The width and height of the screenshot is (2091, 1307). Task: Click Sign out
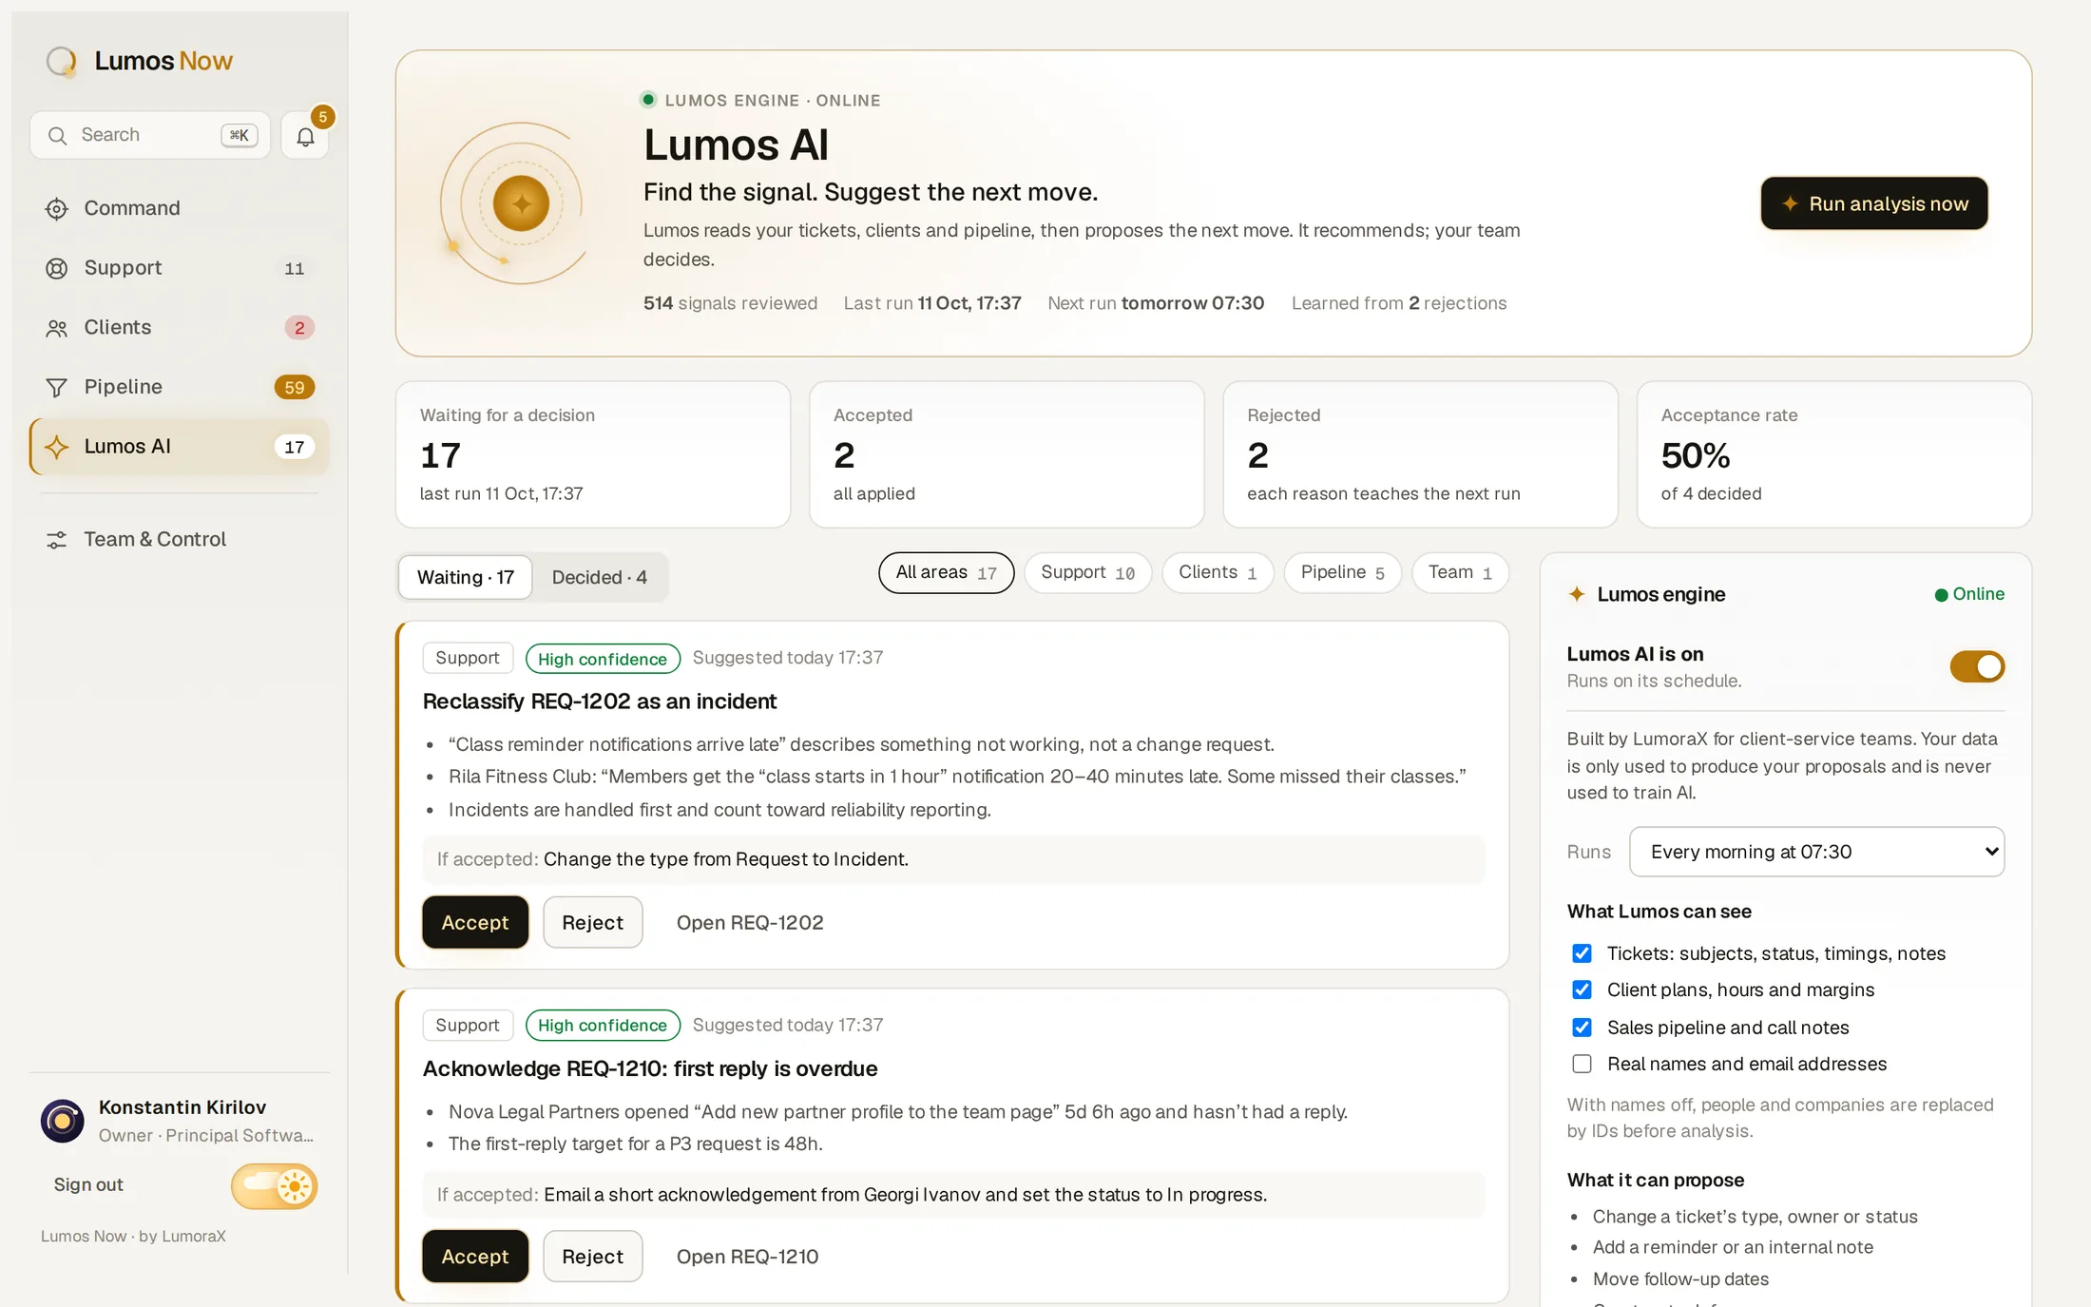click(88, 1185)
